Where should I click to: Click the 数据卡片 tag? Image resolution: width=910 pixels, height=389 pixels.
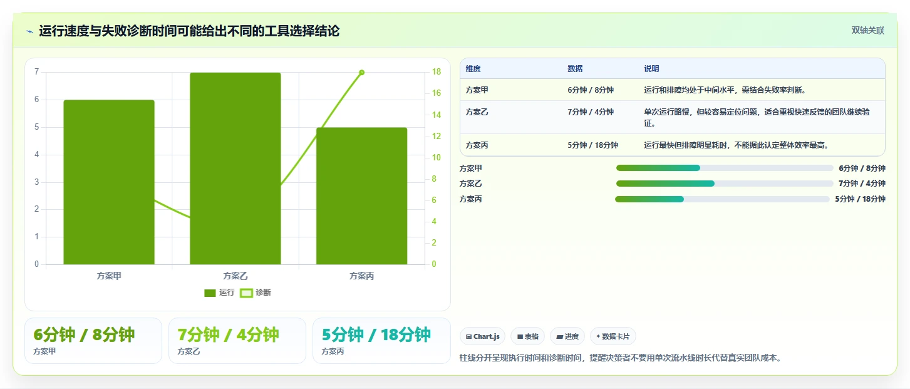(613, 336)
